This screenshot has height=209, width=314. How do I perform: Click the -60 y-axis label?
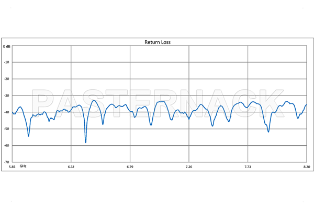click(x=6, y=146)
